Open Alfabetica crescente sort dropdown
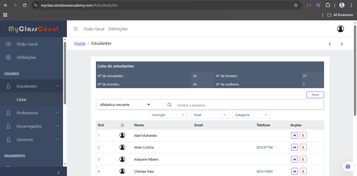The image size is (357, 176). click(125, 105)
